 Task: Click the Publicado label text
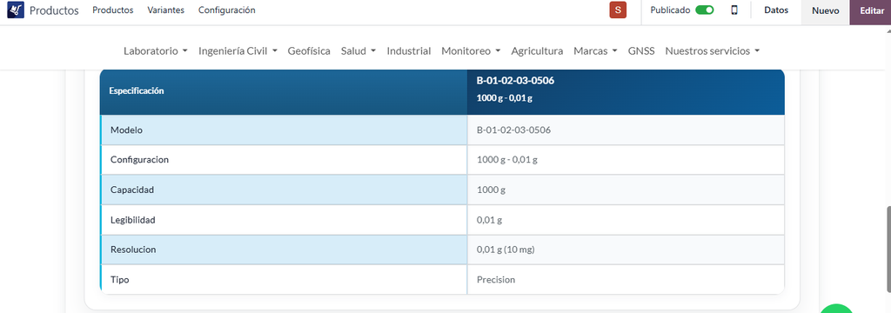pyautogui.click(x=671, y=10)
